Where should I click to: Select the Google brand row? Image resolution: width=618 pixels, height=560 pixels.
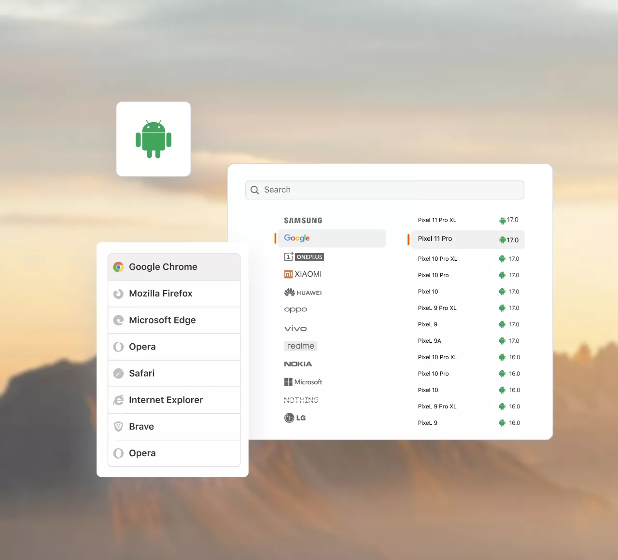pos(332,238)
